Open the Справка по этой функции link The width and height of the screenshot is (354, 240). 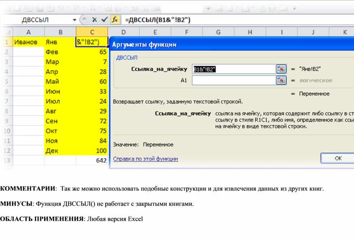(145, 159)
